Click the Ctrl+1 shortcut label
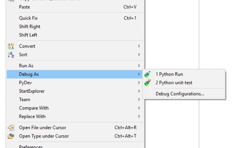The image size is (236, 148). coord(130,18)
